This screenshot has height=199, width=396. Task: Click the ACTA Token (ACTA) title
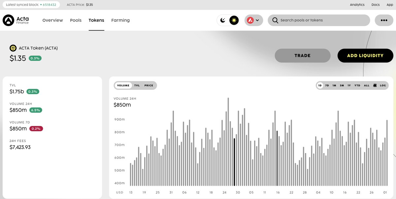point(38,48)
